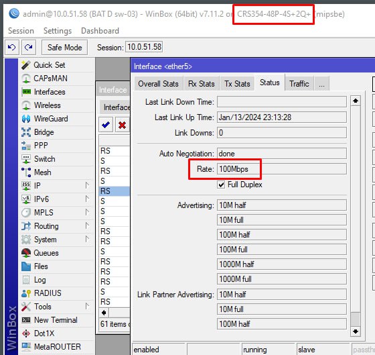Expand the System submenu
This screenshot has width=375, height=355.
pyautogui.click(x=87, y=240)
